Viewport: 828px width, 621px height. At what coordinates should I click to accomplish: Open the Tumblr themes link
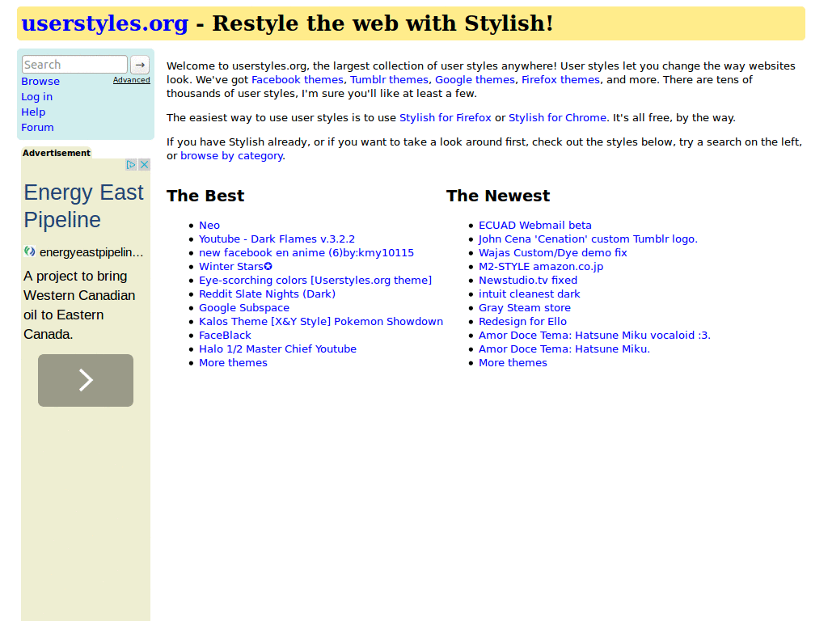click(389, 80)
